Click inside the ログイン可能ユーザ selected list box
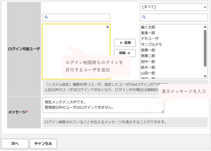The image size is (211, 151). [76, 52]
